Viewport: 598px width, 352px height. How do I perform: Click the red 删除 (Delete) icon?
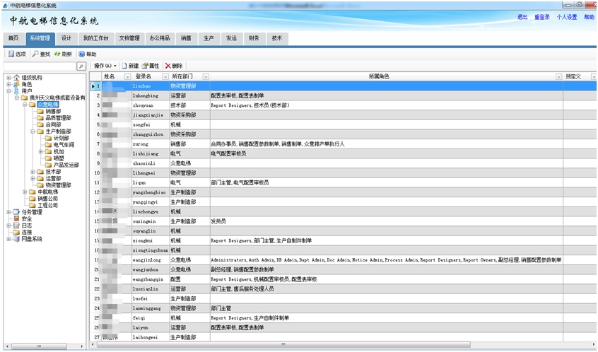[168, 66]
